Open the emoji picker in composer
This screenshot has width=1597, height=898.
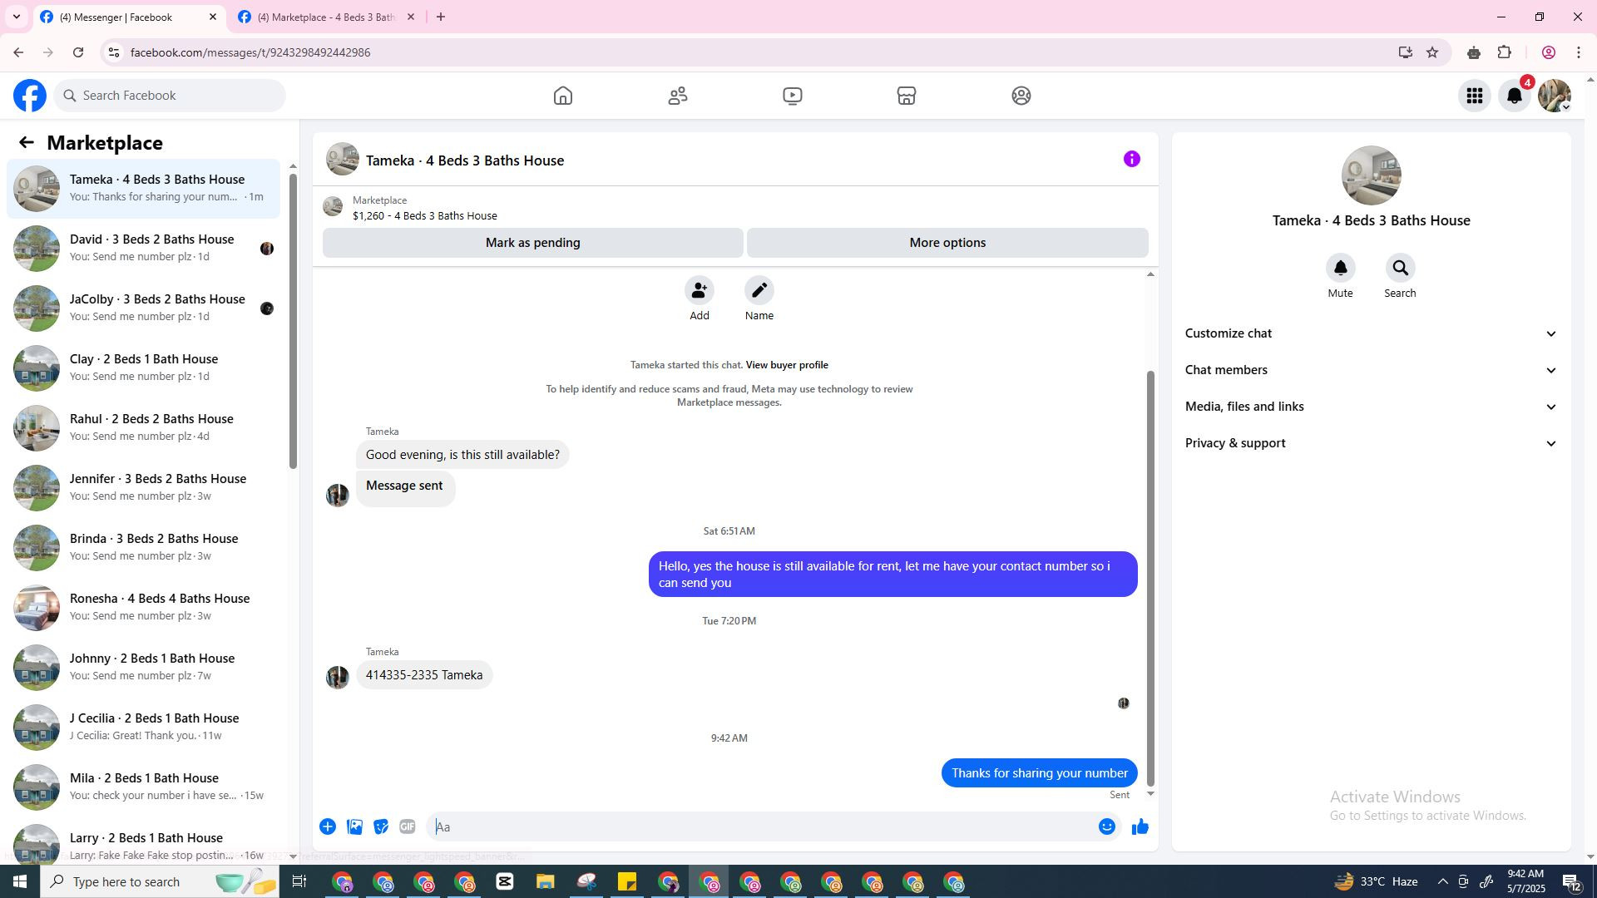coord(1106,826)
